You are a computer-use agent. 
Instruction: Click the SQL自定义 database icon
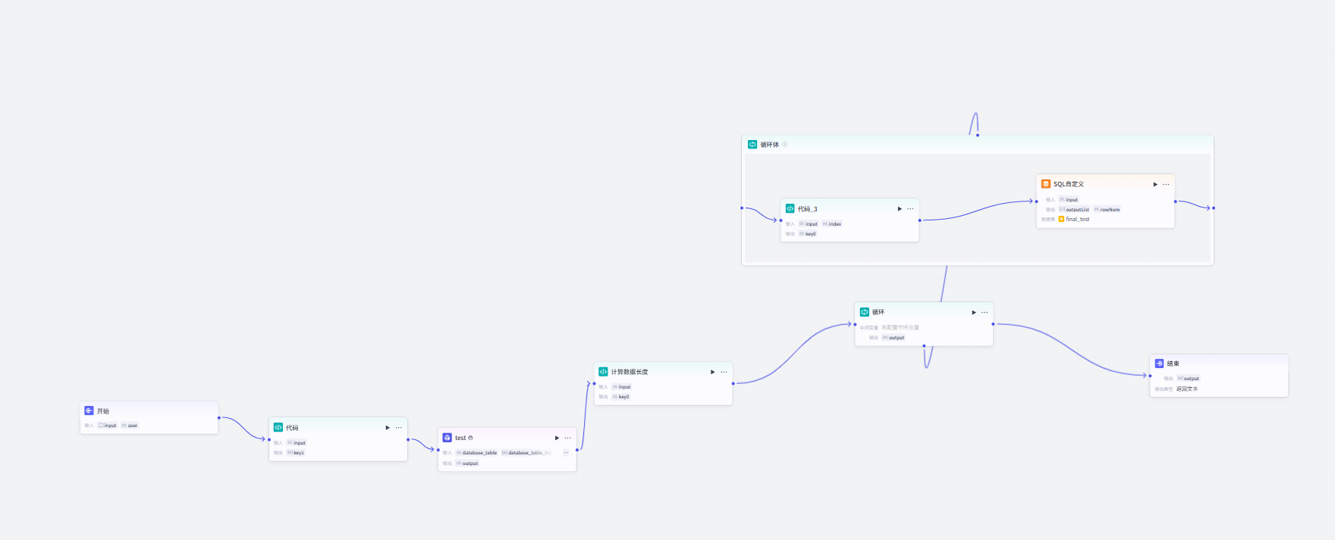click(x=1046, y=184)
